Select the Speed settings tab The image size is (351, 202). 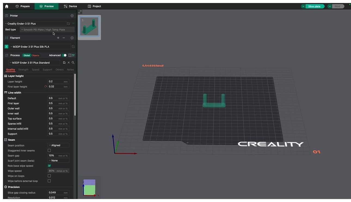[x=36, y=70]
